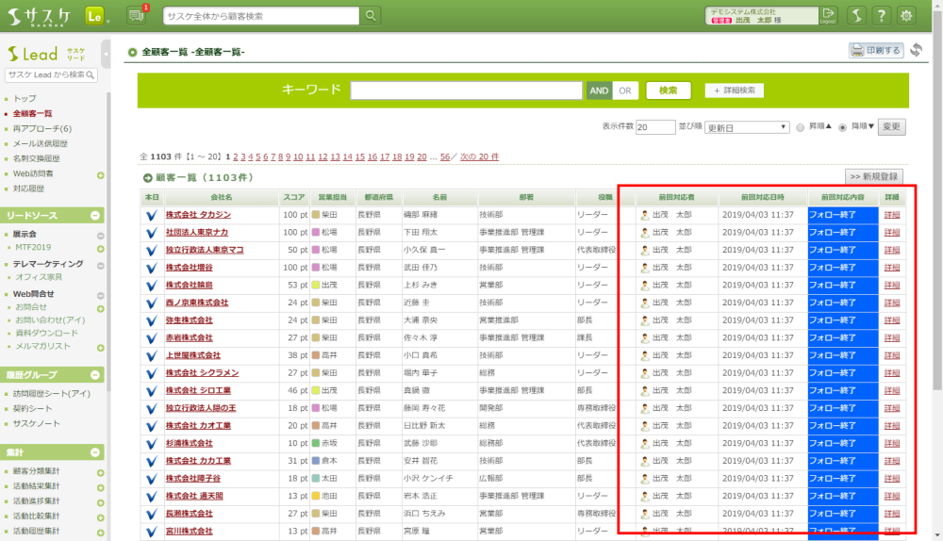Viewport: 943px width, 541px height.
Task: Select the 降順 descending radio button
Action: click(x=842, y=127)
